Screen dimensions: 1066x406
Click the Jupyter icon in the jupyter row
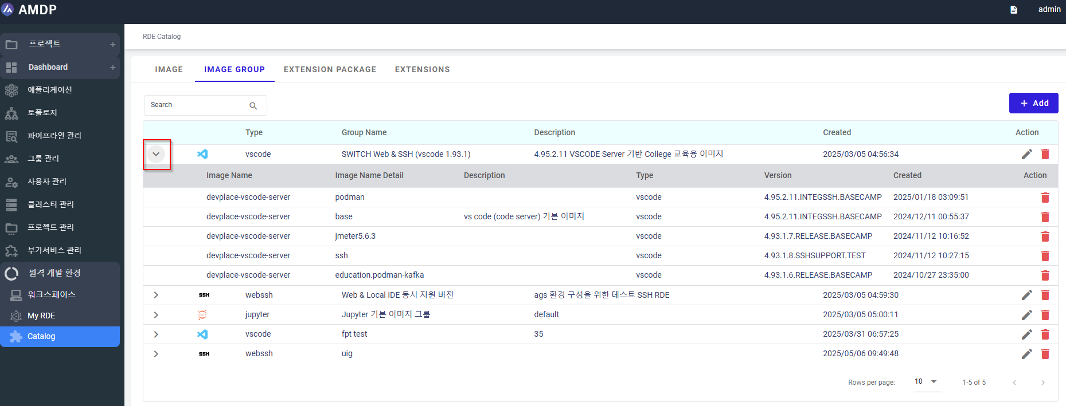tap(202, 314)
